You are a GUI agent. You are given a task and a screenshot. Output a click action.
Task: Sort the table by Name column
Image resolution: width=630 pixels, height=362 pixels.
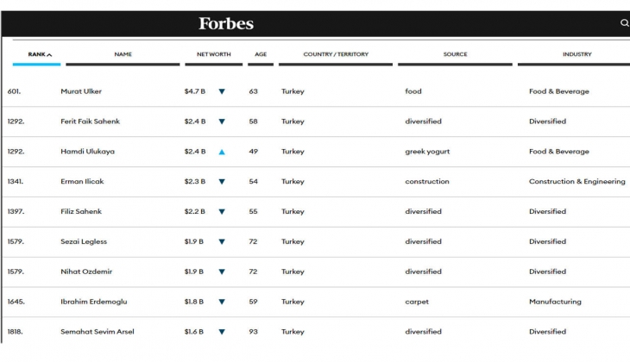pyautogui.click(x=123, y=54)
